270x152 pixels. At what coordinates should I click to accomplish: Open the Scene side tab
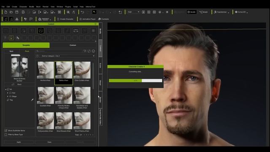click(100, 65)
